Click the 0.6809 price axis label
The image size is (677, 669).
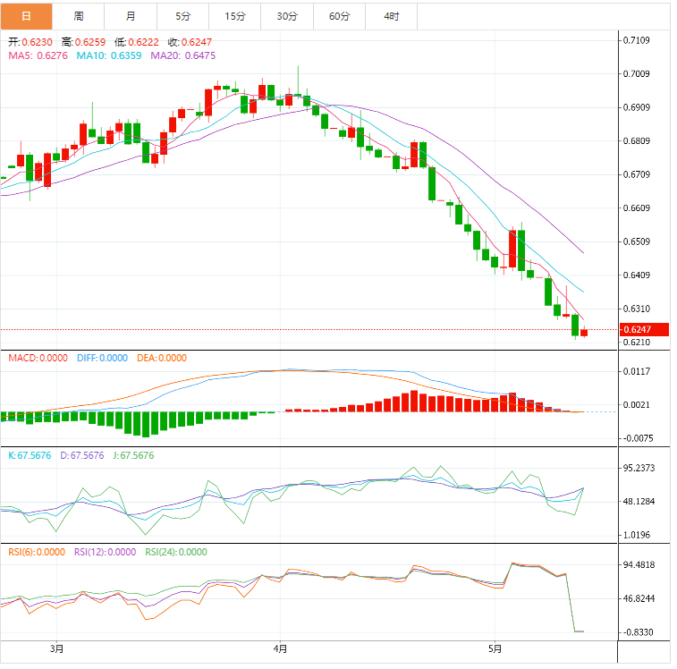click(637, 141)
